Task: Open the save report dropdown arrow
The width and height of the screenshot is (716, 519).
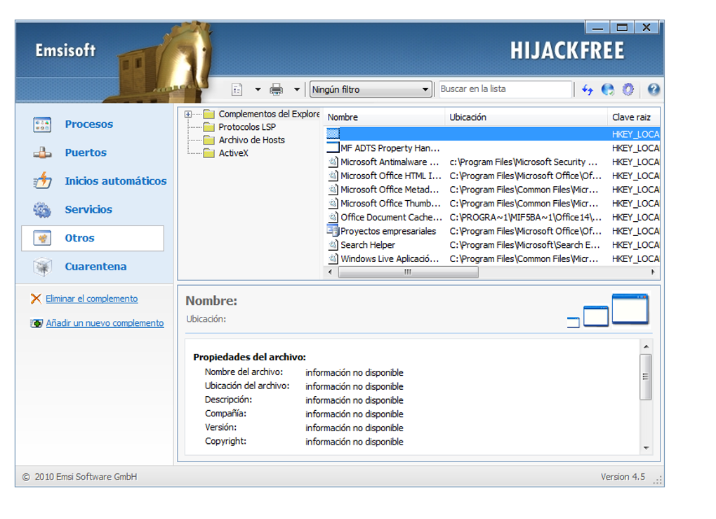Action: tap(258, 90)
